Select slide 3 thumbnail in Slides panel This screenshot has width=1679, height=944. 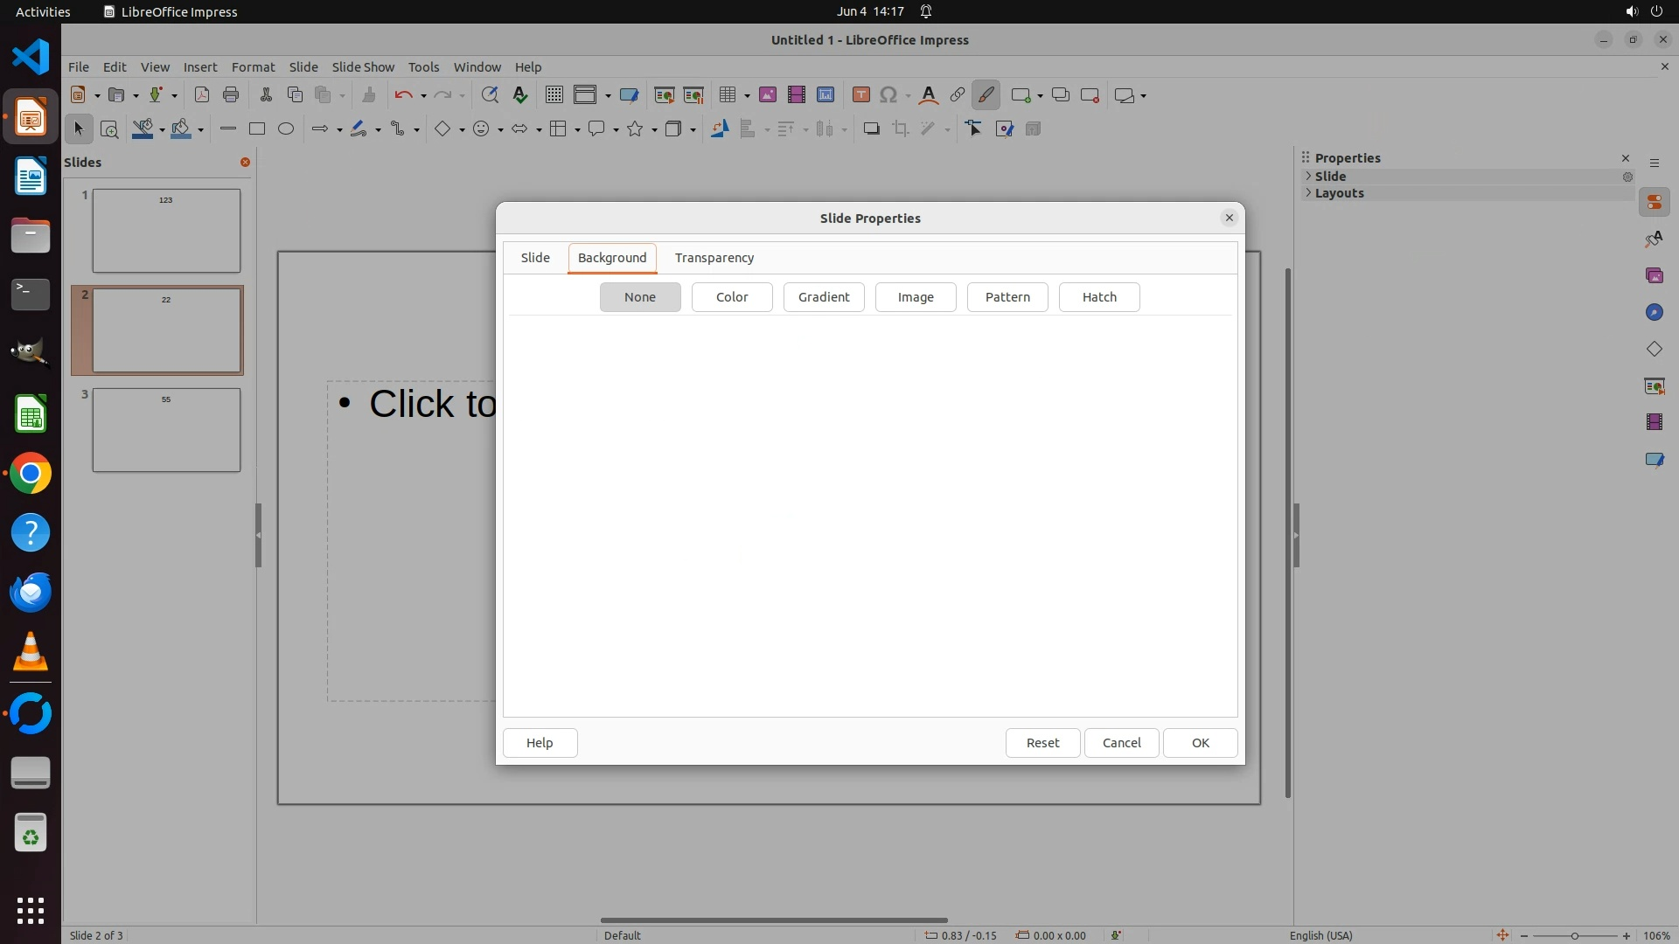(166, 430)
